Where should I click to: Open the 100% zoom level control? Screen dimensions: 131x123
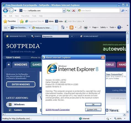[x=120, y=119]
